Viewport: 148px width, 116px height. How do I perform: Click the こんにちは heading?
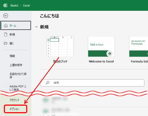(49, 16)
